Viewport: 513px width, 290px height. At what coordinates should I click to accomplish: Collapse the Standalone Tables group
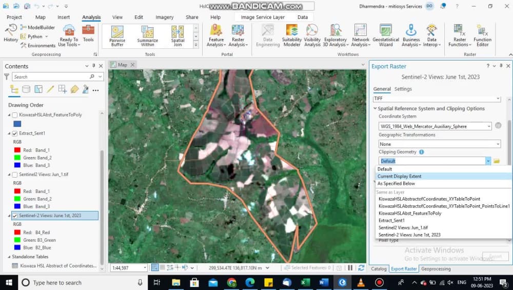(x=9, y=257)
